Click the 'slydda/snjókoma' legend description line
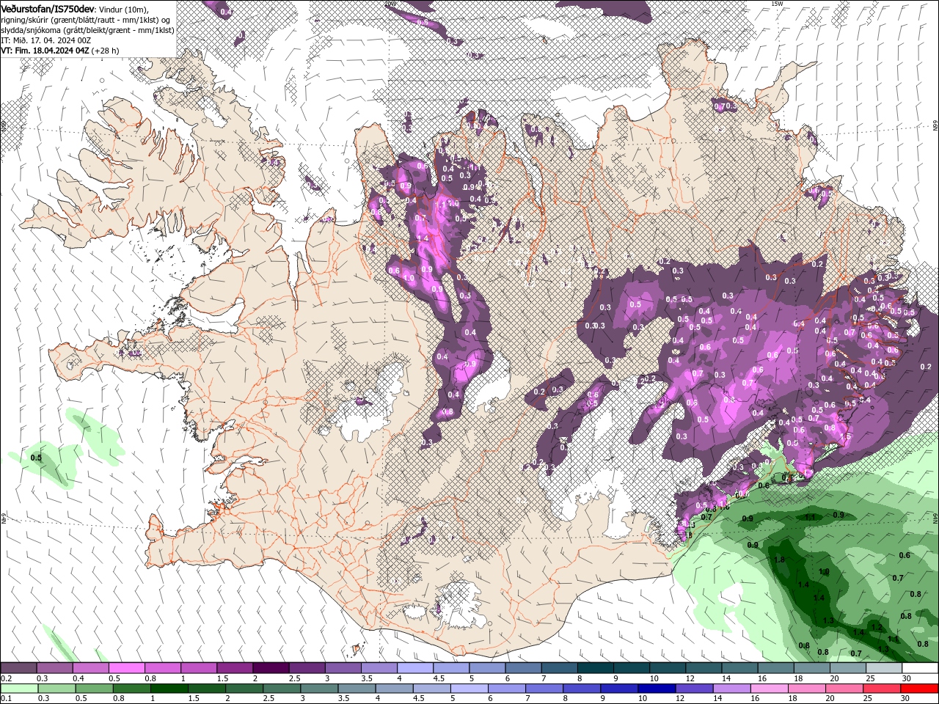Screen dimensions: 939x704 [87, 30]
